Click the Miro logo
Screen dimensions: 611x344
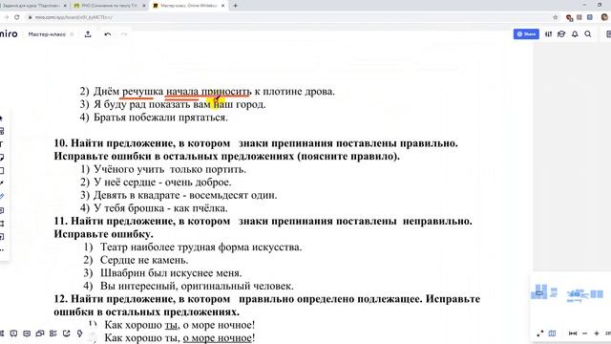point(9,34)
